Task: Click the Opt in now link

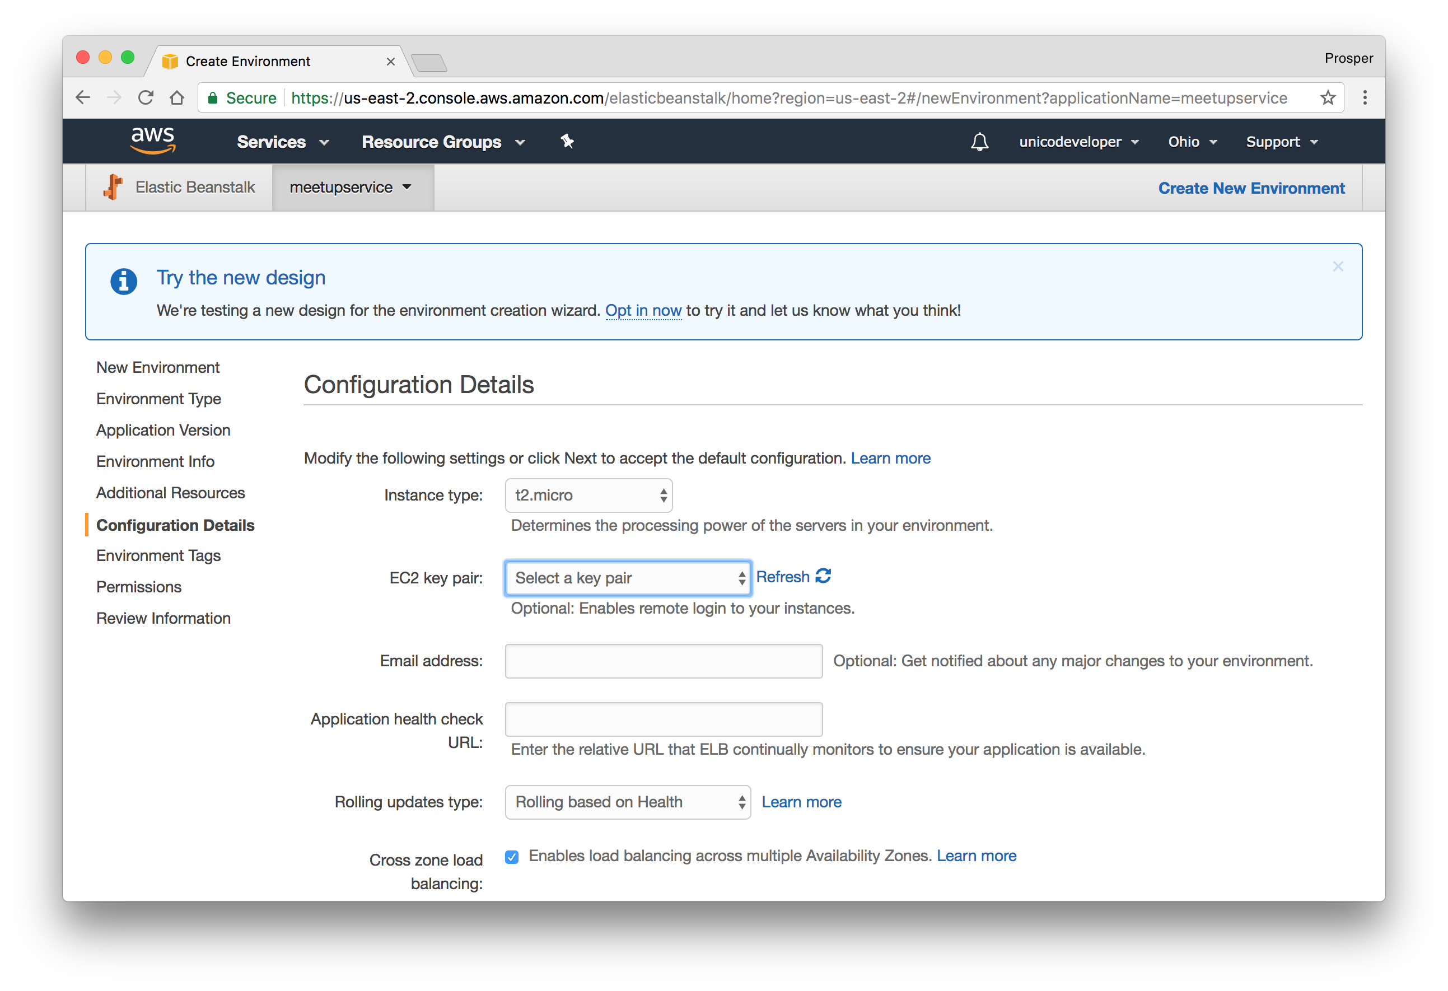Action: pyautogui.click(x=643, y=310)
